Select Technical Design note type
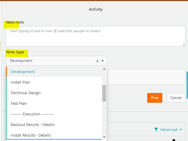Viewport: 188px width, 141px height. pos(26,93)
